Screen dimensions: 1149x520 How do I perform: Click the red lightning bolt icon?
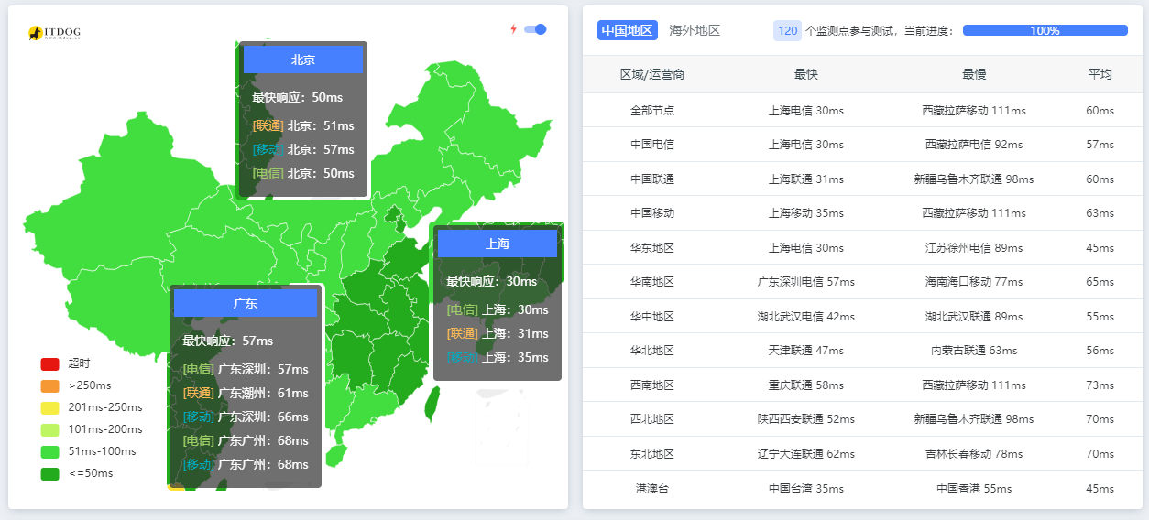(x=513, y=29)
